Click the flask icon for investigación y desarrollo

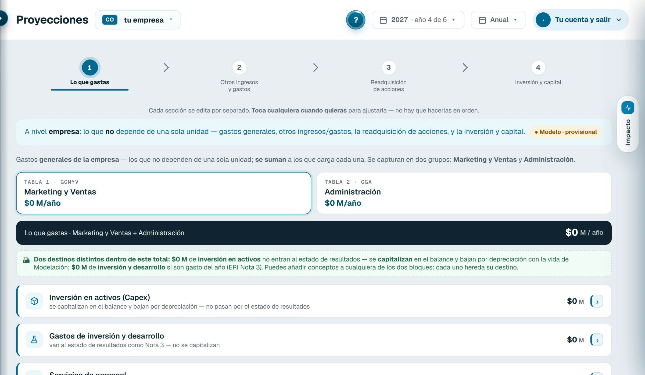point(34,340)
